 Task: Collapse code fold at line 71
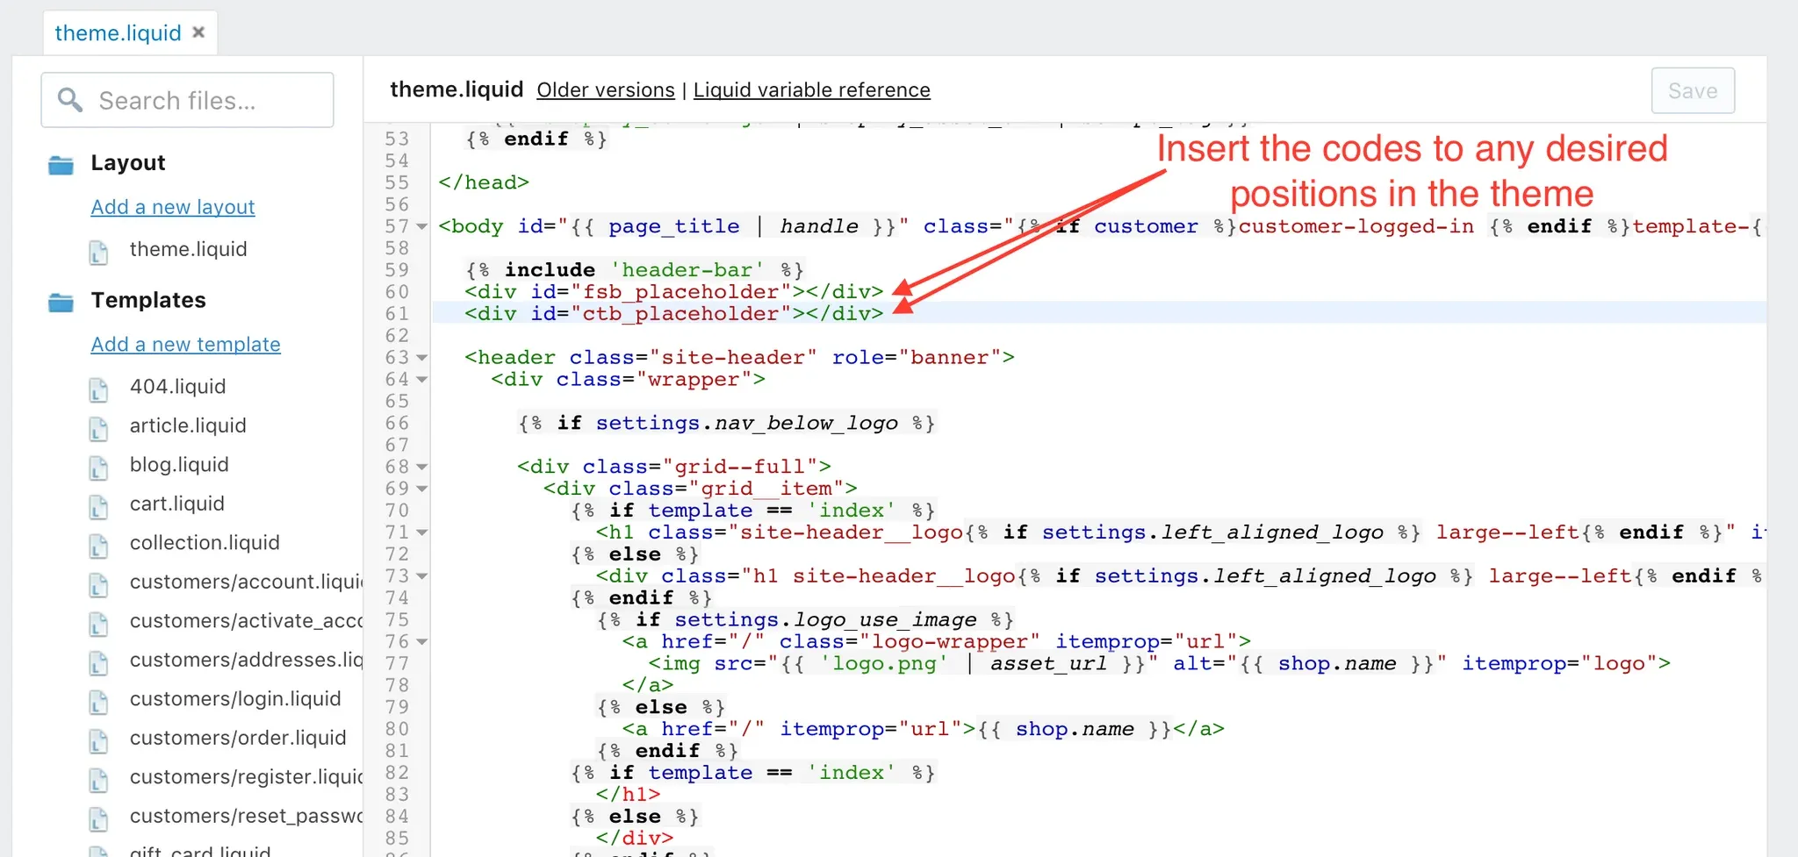422,532
